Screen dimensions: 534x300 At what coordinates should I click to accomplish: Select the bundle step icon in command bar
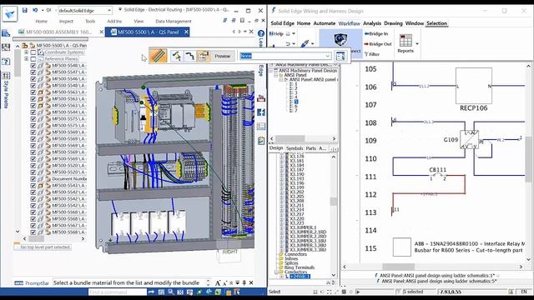pyautogui.click(x=159, y=56)
